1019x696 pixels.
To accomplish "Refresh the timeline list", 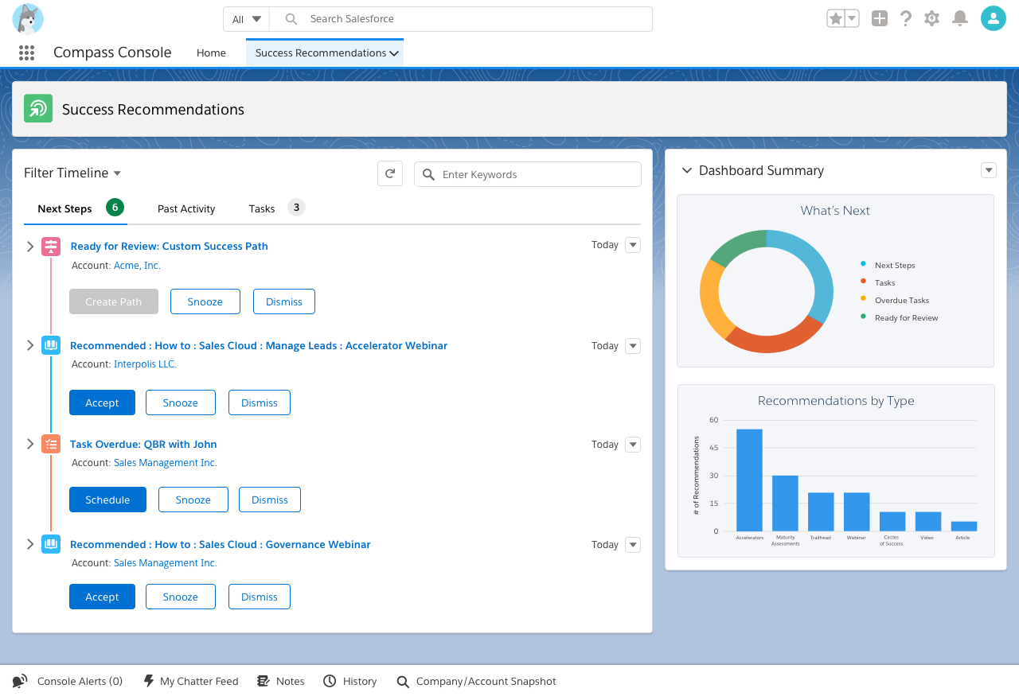I will click(x=390, y=174).
